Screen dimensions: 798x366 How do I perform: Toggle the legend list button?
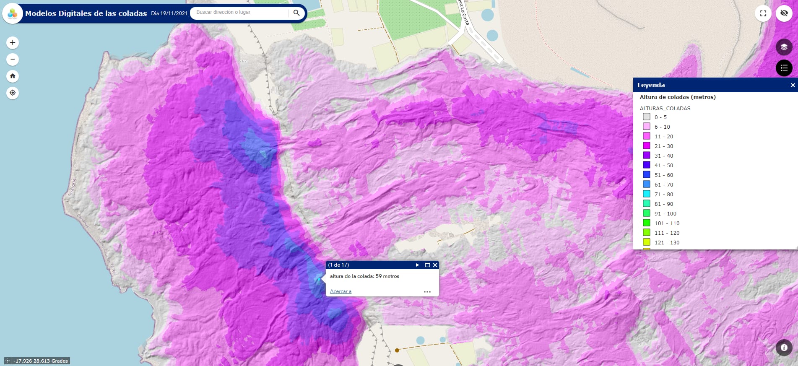click(784, 68)
